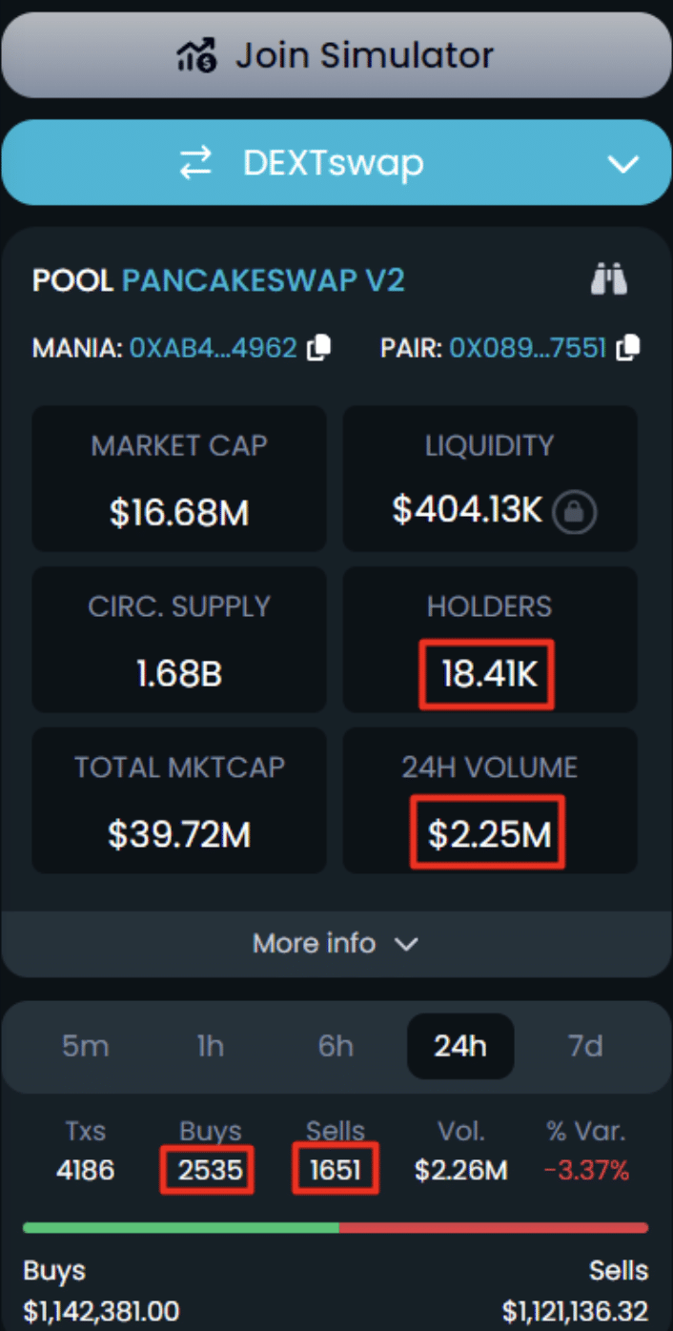This screenshot has height=1331, width=673.
Task: Switch to the 7d timeframe tab
Action: coord(585,1046)
